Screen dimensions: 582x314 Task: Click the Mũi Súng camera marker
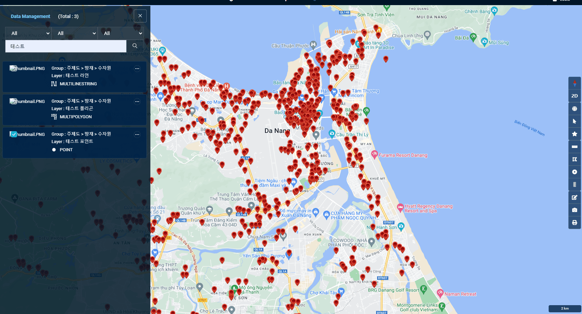(484, 42)
